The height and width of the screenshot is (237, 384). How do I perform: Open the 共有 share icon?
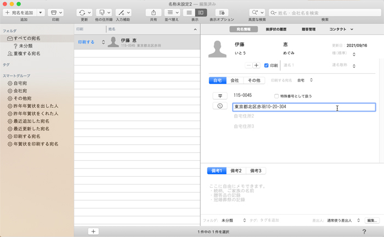click(x=154, y=12)
